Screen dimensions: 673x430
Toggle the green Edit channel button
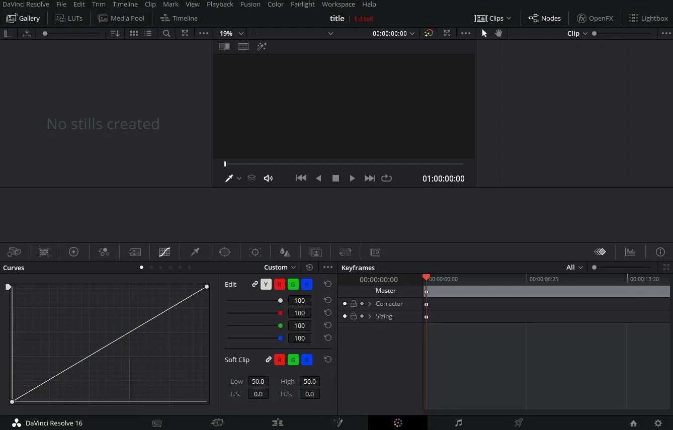pos(293,284)
